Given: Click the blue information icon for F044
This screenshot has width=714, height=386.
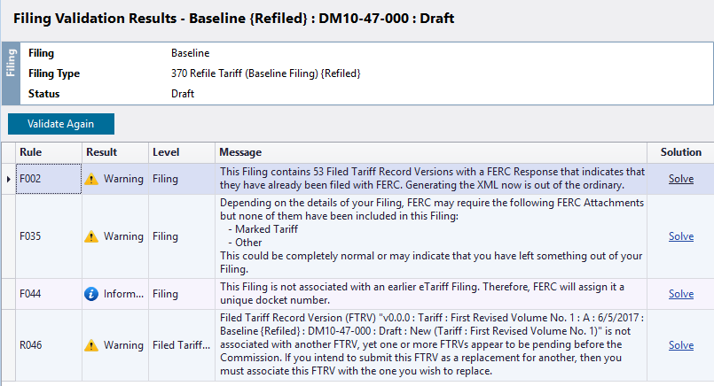Looking at the screenshot, I should (91, 294).
